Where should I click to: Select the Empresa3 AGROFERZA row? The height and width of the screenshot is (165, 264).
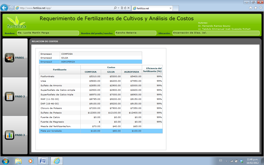tap(90, 62)
